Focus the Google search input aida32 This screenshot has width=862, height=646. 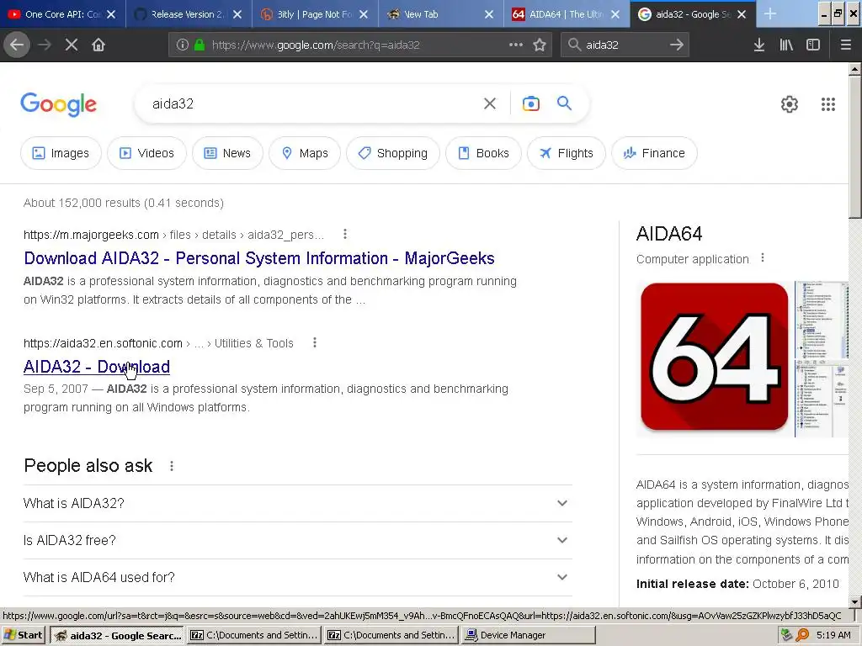[313, 103]
